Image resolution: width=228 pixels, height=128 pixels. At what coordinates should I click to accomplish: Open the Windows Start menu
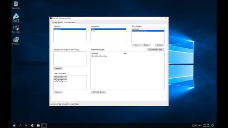pos(14,126)
